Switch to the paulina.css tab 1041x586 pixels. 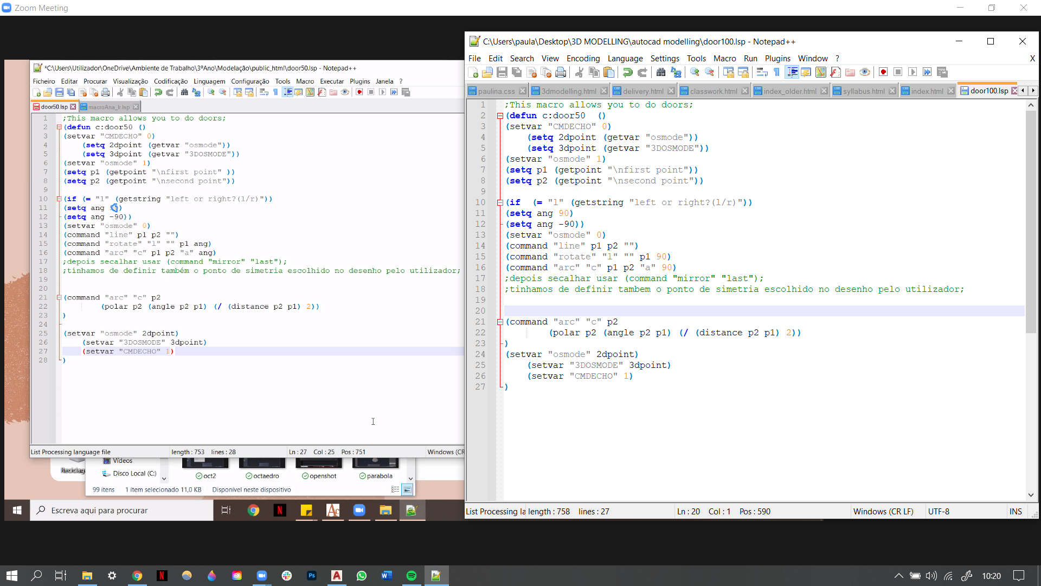(496, 91)
